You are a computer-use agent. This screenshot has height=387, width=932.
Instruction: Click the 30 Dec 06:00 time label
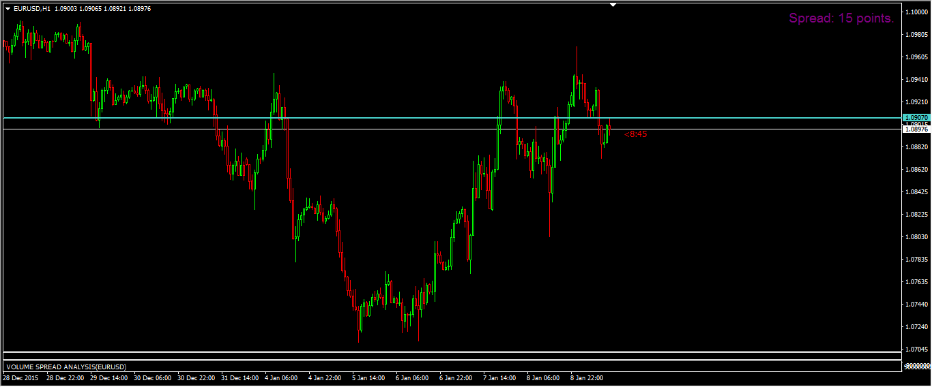click(153, 377)
